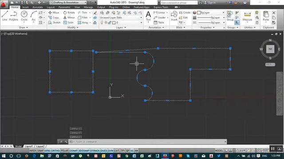Click the WCS button below the ViewCube
This screenshot has width=284, height=159.
pyautogui.click(x=270, y=64)
